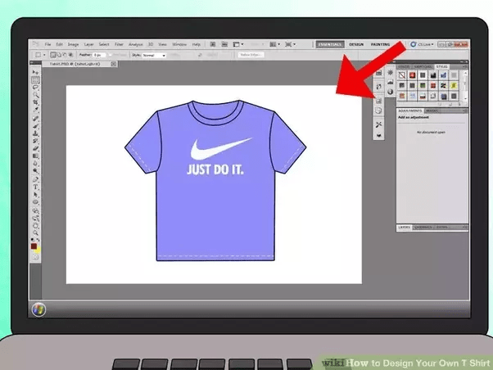Select the Crop tool
This screenshot has height=370, width=493.
click(35, 102)
